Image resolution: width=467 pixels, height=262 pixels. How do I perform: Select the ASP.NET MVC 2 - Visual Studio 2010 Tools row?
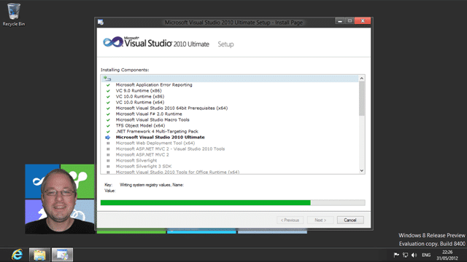[170, 148]
